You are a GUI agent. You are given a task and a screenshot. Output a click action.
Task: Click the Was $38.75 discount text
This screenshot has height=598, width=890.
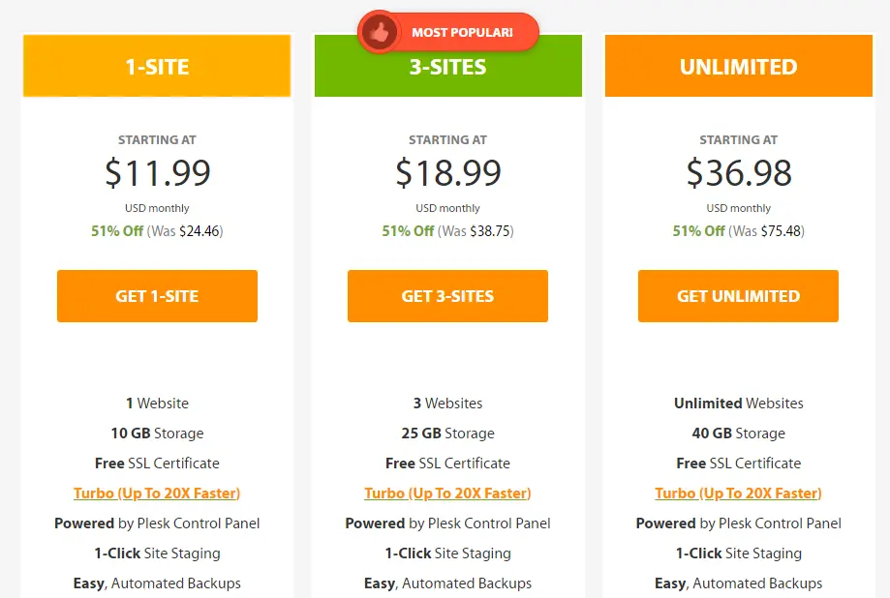(x=476, y=231)
